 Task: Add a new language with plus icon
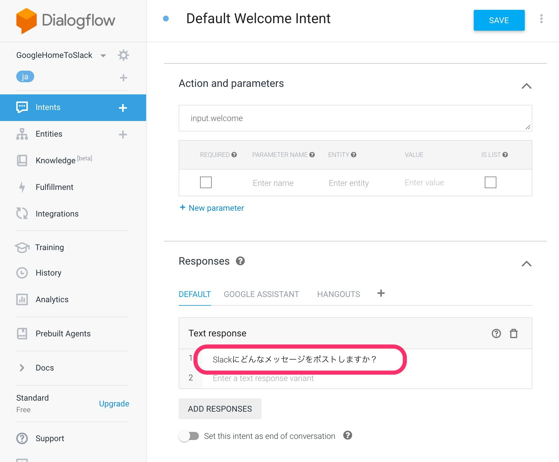tap(124, 78)
